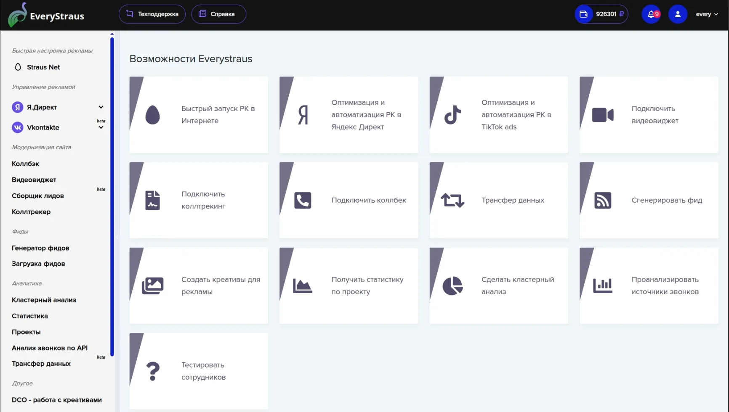Click the video camera icon on видеовиджет card

coord(603,115)
